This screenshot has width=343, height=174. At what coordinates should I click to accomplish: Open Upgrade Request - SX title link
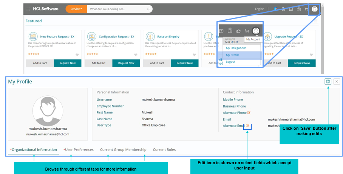(x=289, y=37)
